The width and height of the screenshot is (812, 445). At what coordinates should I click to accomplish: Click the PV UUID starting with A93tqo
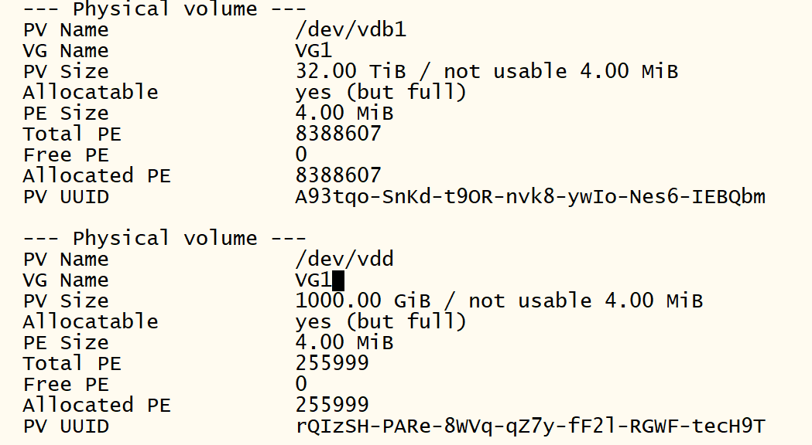[530, 197]
